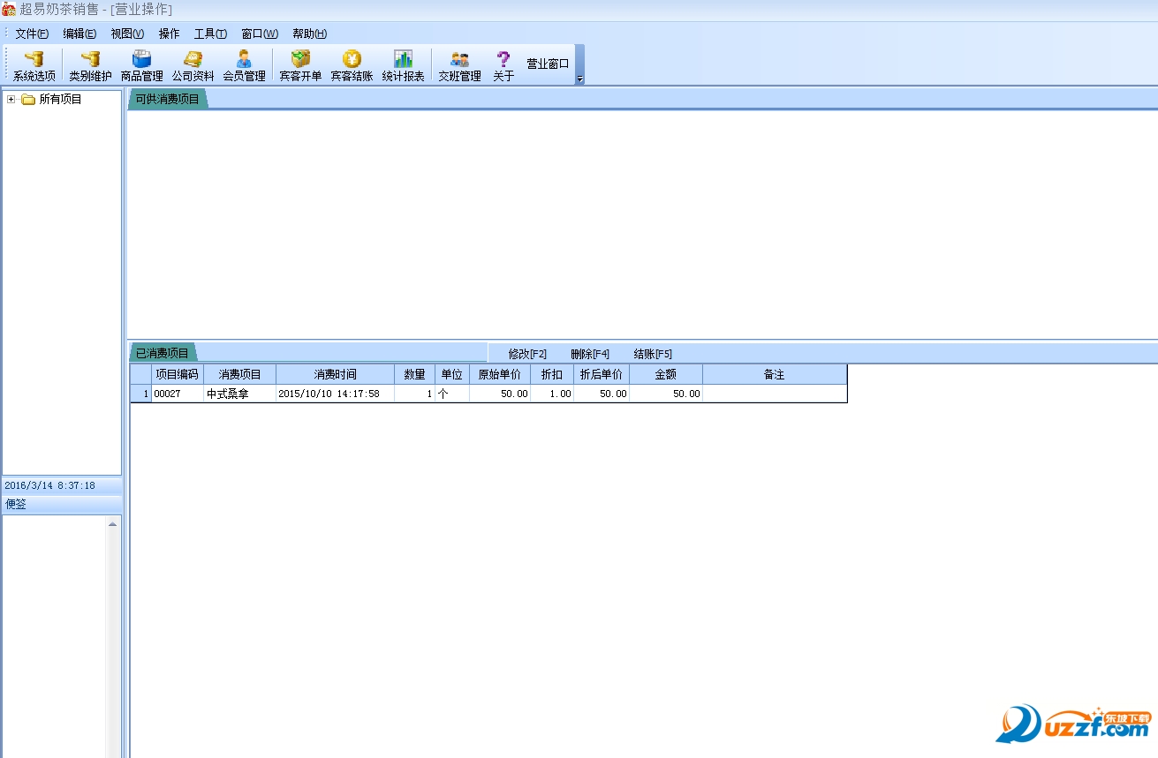
Task: Open 宾客结账 guest checkout icon
Action: 352,66
